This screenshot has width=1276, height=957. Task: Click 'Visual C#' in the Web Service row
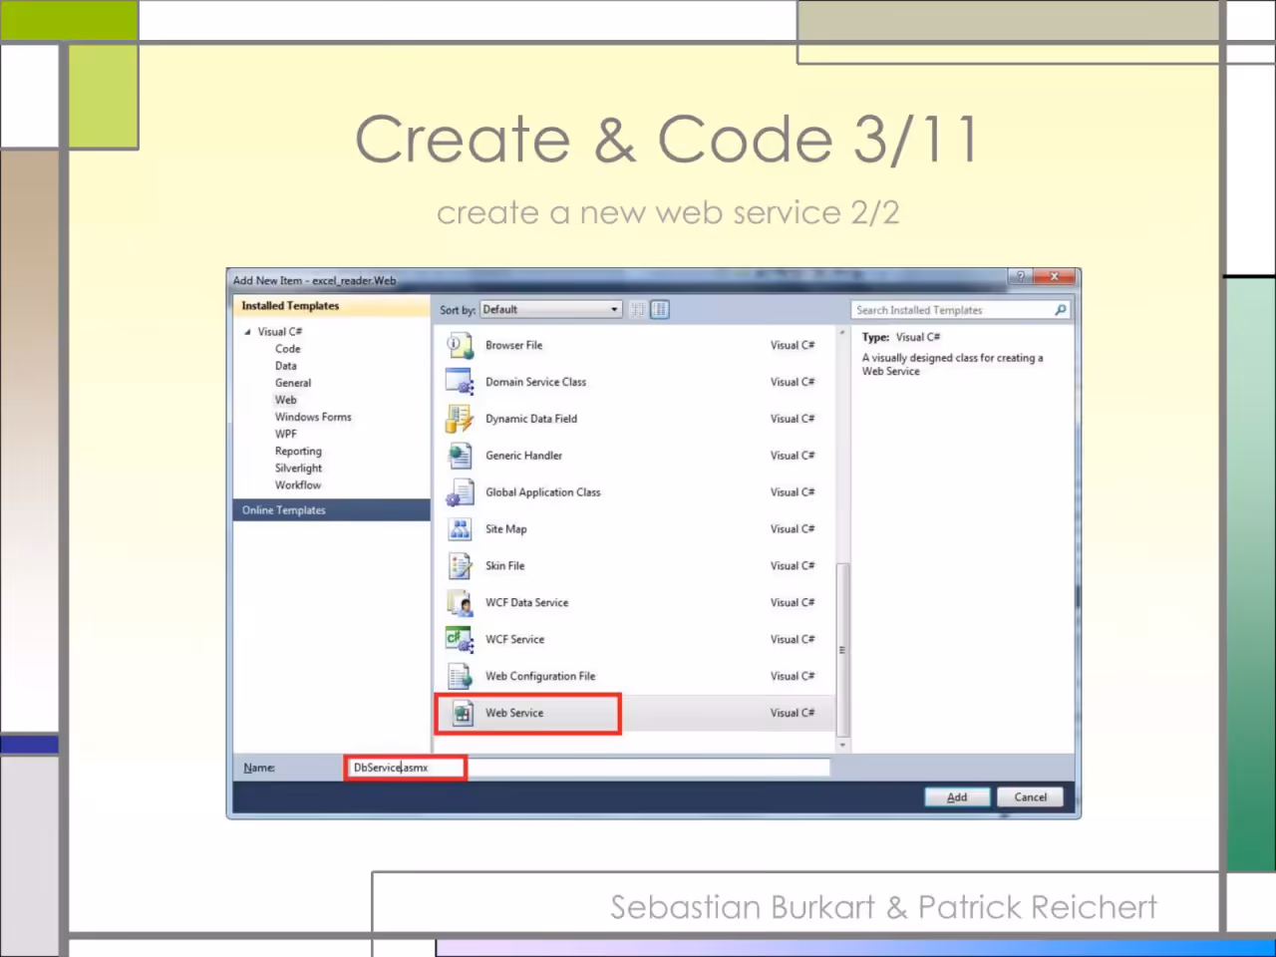pyautogui.click(x=793, y=714)
